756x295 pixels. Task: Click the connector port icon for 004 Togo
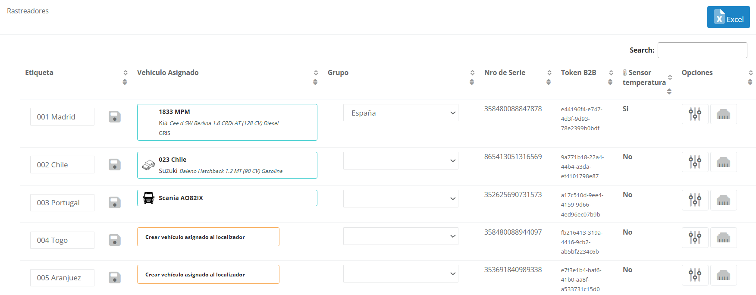pos(723,238)
